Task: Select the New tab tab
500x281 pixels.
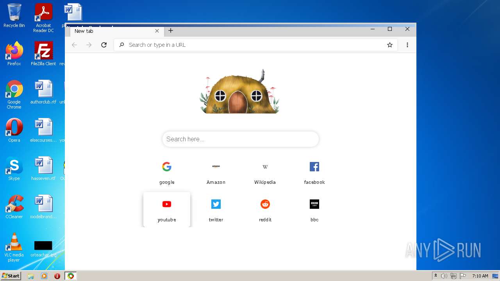Action: click(x=116, y=31)
